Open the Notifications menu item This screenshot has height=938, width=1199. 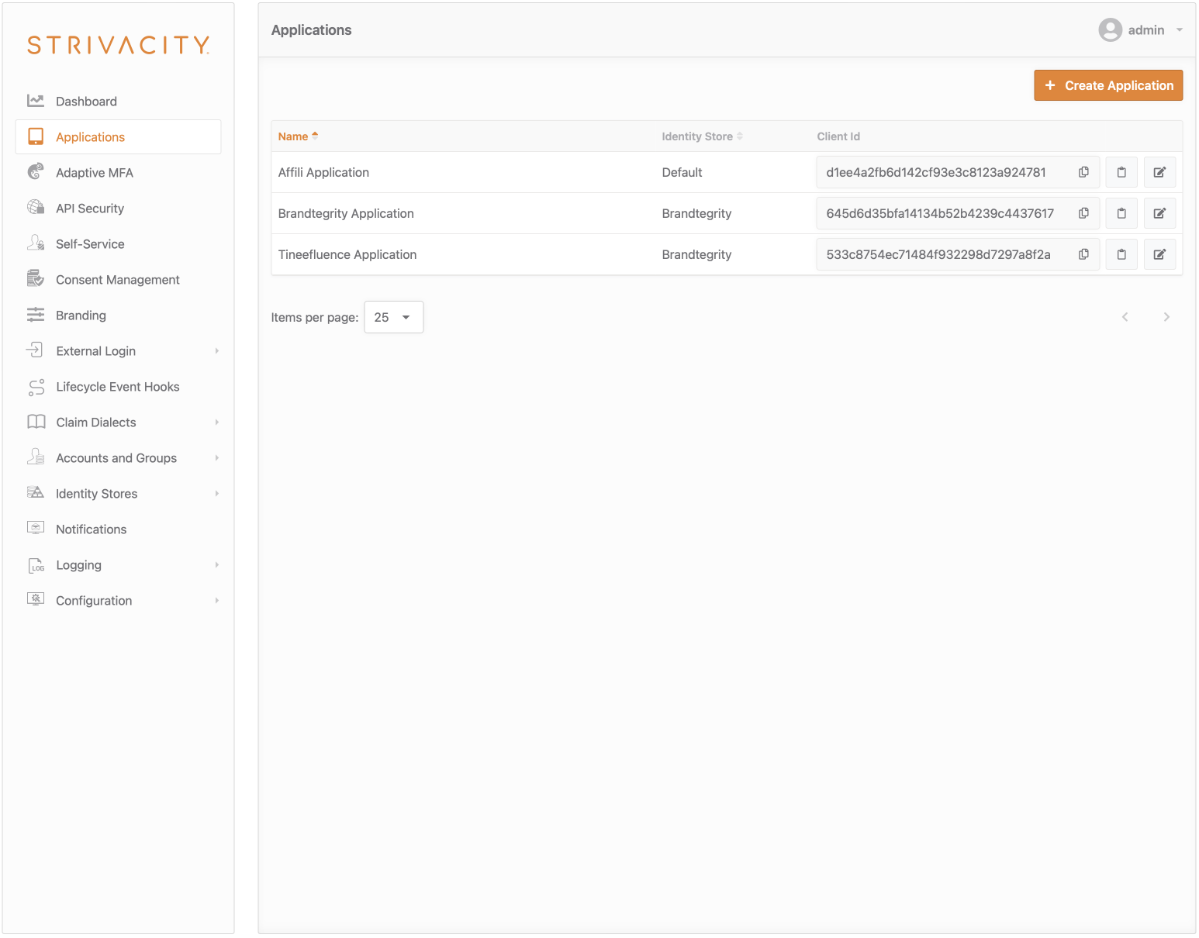[118, 529]
